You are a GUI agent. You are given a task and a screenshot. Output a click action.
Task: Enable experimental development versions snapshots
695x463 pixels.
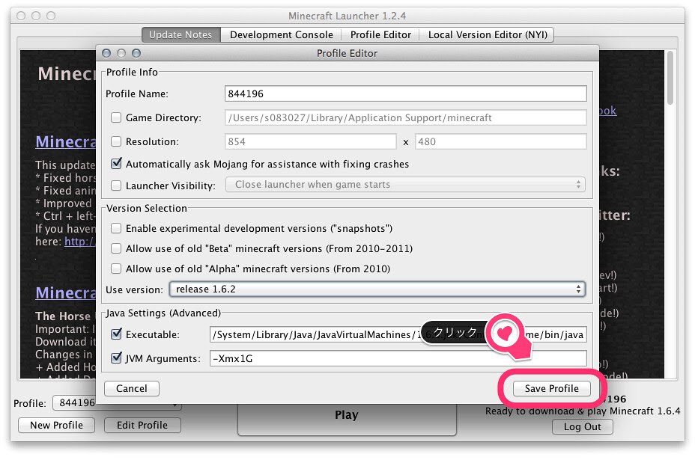click(x=116, y=228)
